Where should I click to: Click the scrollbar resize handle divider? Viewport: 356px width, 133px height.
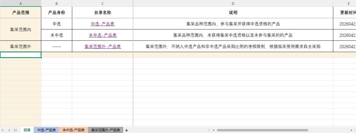coord(209,130)
